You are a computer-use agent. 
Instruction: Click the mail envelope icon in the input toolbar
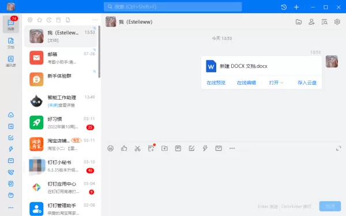[x=219, y=149]
